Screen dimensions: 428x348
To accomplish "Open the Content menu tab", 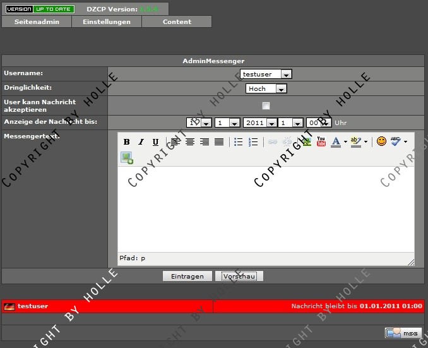I will (x=177, y=21).
